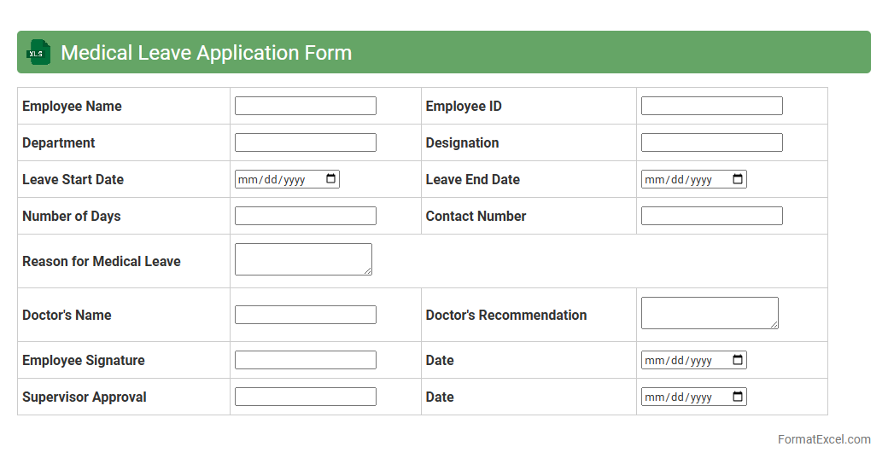Screen dimensions: 888x464
Task: Click the Employee Name text field
Action: [305, 106]
